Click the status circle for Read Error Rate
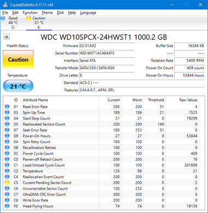Screen dimensions: 208x213 [x=7, y=106]
